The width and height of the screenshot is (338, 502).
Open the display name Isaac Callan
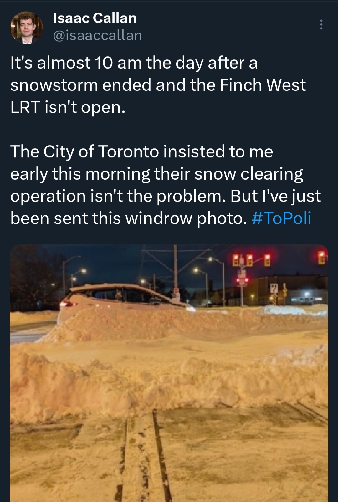(x=95, y=18)
